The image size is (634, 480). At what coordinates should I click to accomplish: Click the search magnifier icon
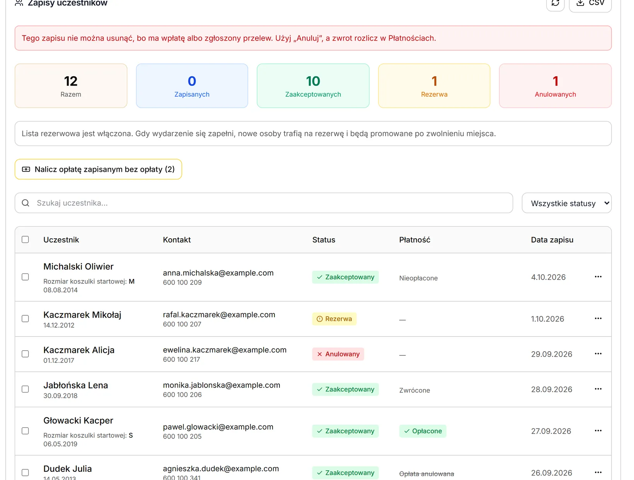pyautogui.click(x=26, y=203)
